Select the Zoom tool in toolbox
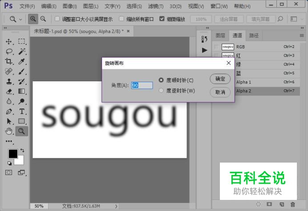 (x=22, y=131)
